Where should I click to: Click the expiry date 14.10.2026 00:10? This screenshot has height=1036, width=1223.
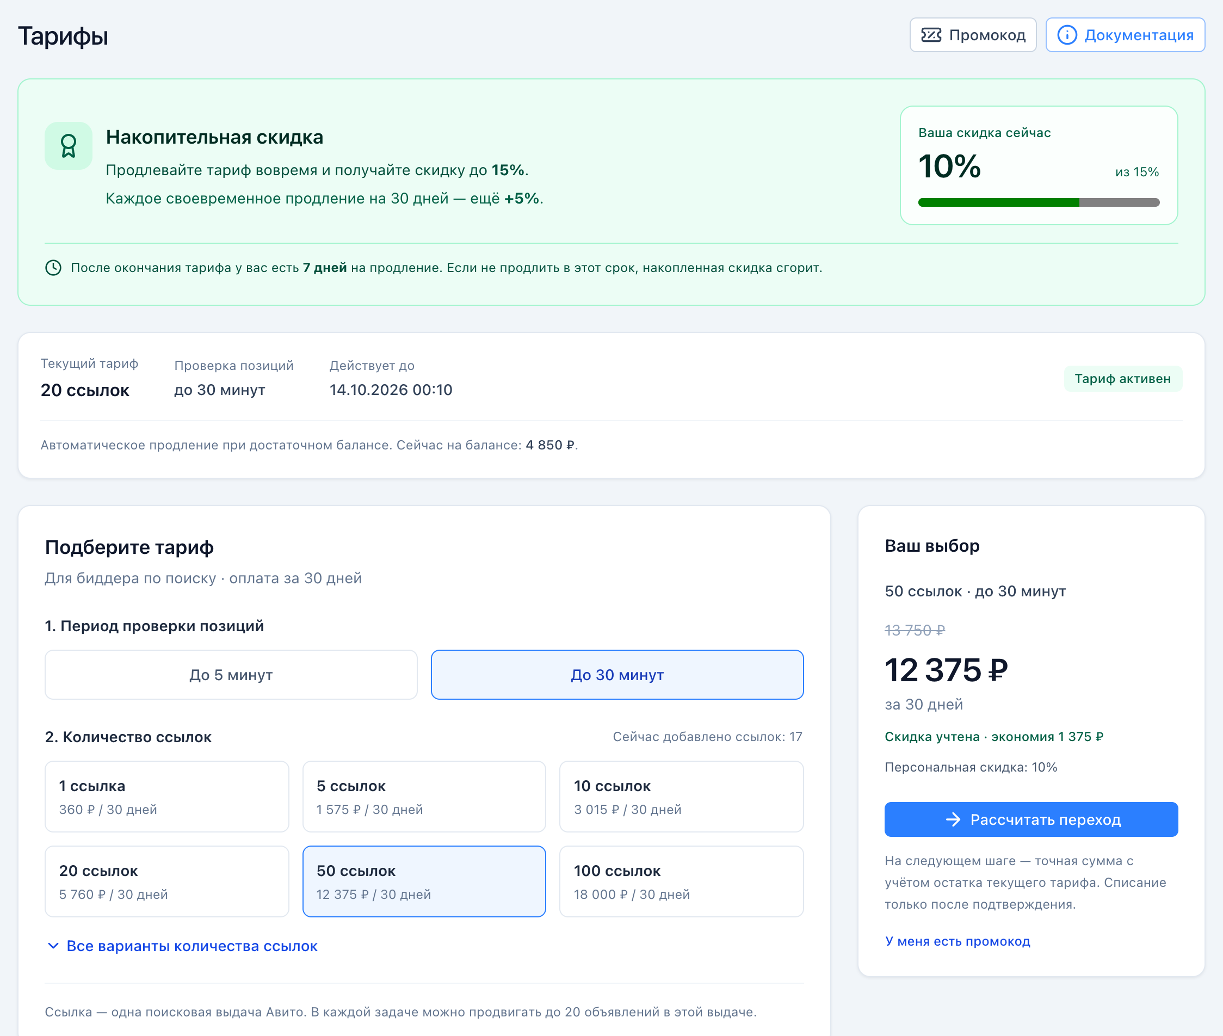(x=391, y=390)
